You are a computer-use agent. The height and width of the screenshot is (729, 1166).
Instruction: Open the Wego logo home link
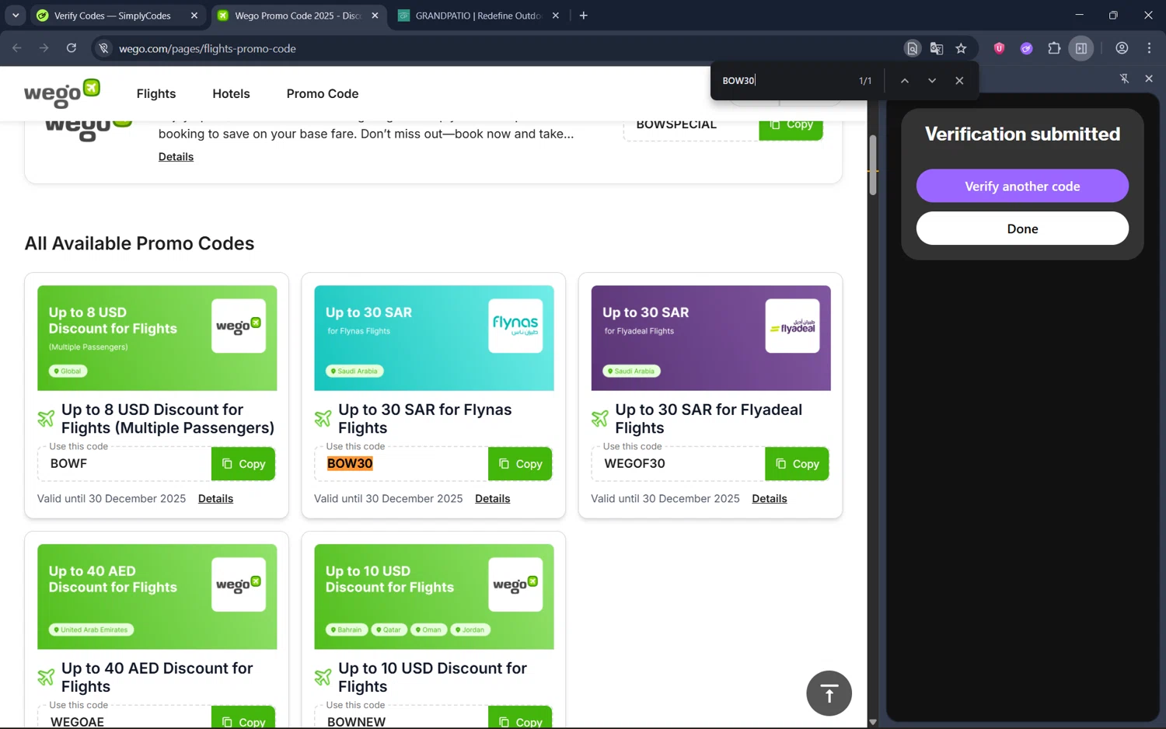[x=62, y=93]
